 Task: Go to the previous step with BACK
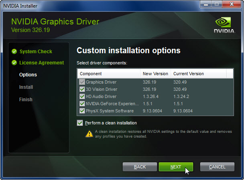140,167
